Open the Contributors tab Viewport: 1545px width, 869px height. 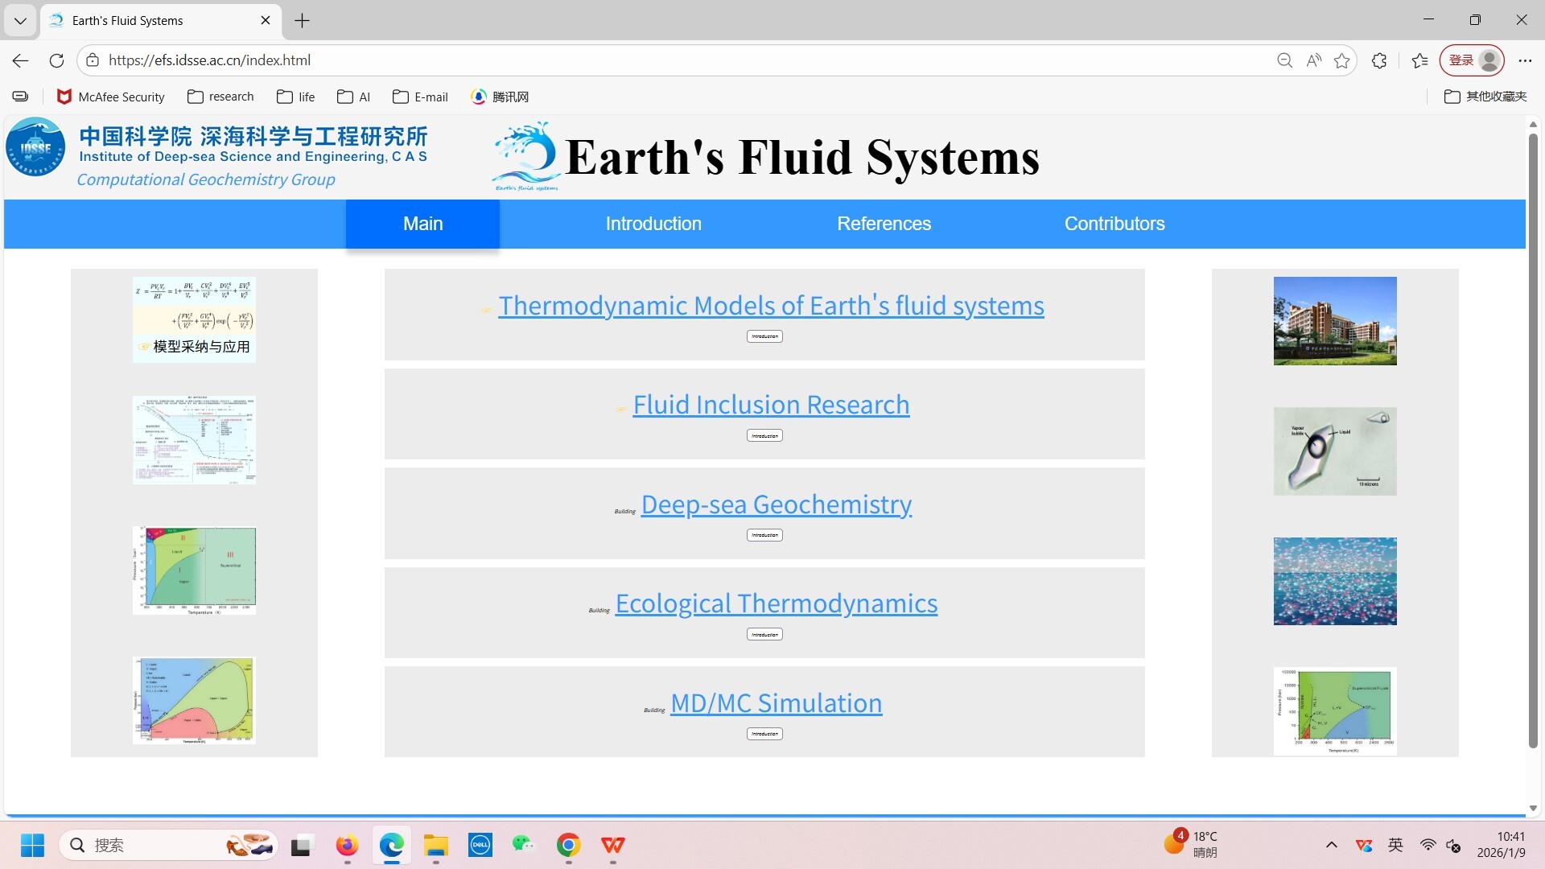(x=1114, y=224)
